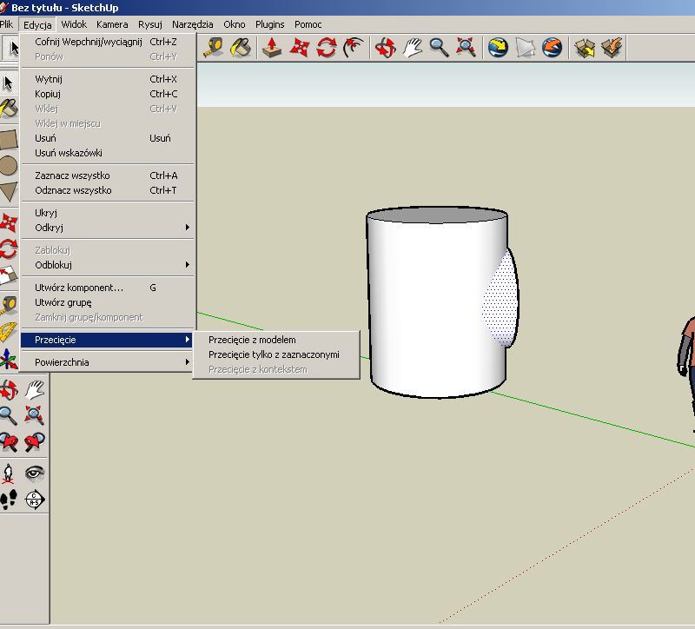
Task: Choose Przecięcie tylko z zaznaczonymi
Action: pyautogui.click(x=274, y=354)
